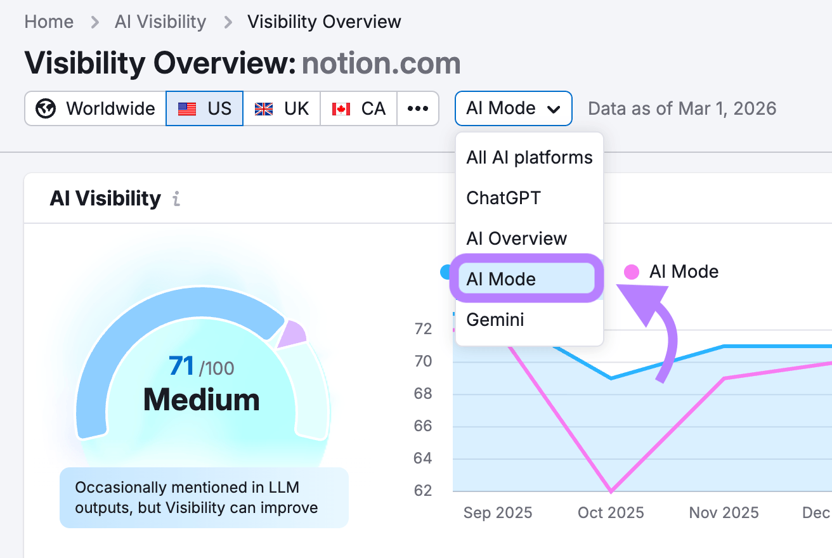
Task: Open more regions via the ellipsis icon
Action: point(418,108)
